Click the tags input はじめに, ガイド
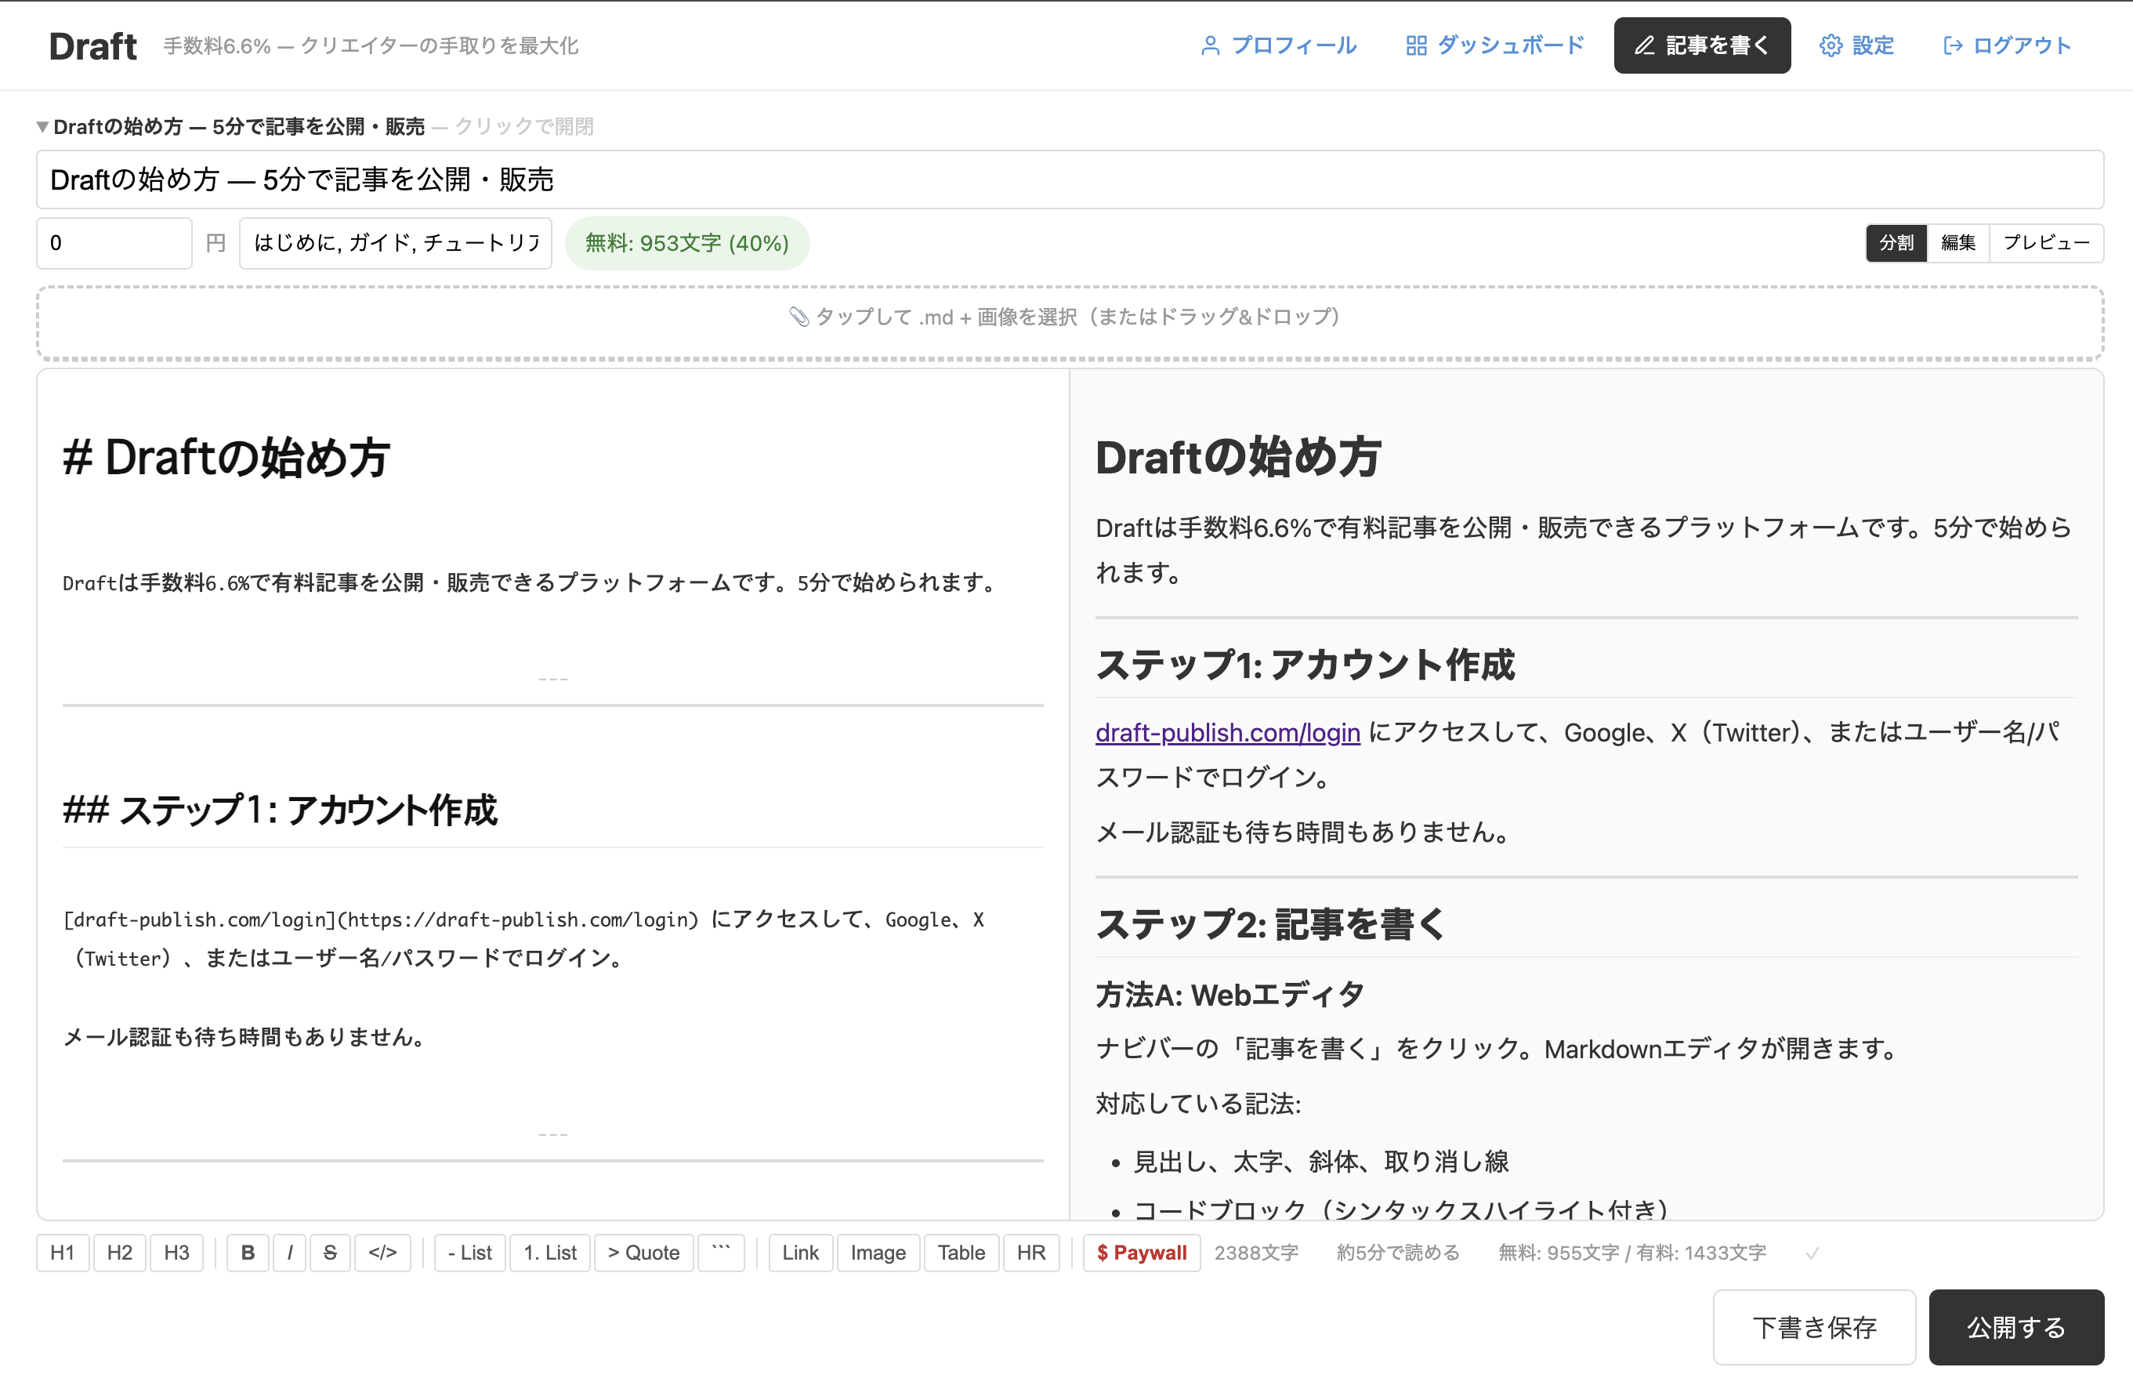Image resolution: width=2133 pixels, height=1378 pixels. tap(395, 242)
